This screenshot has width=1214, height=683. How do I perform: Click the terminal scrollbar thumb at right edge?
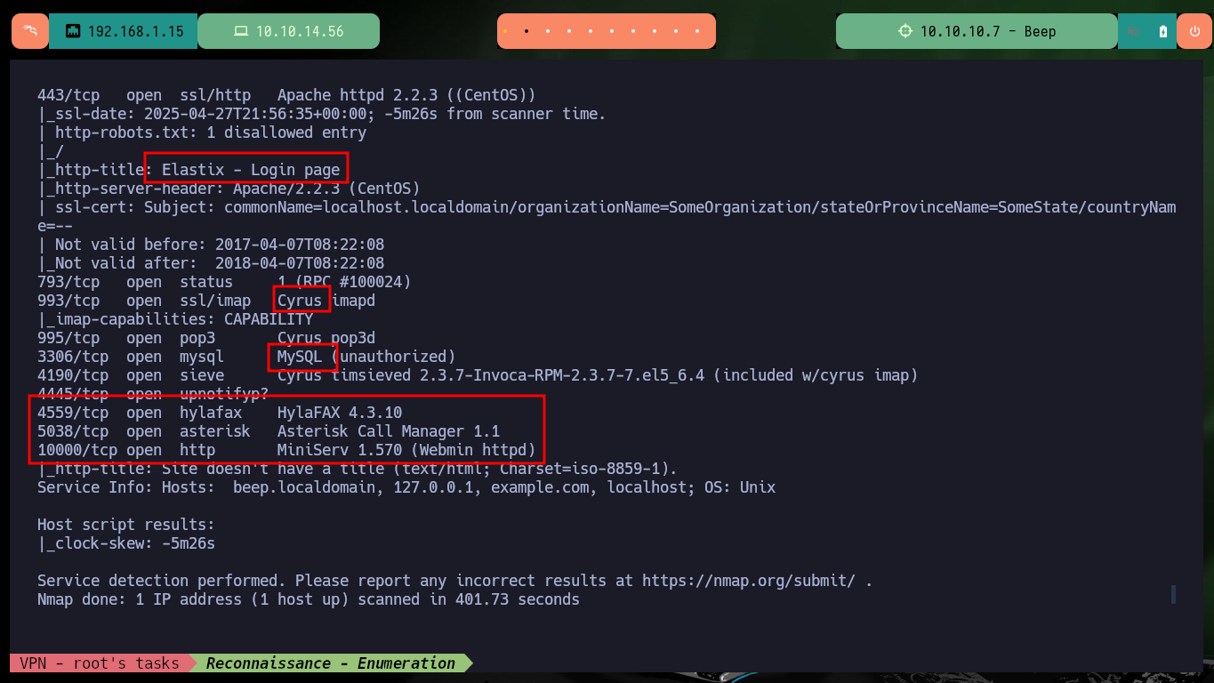coord(1173,594)
